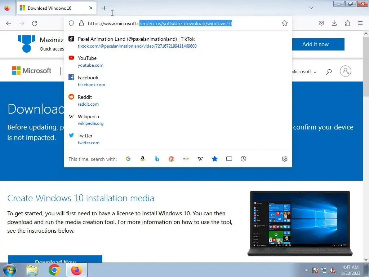This screenshot has height=277, width=369.
Task: Search history with the clock icon
Action: (243, 159)
